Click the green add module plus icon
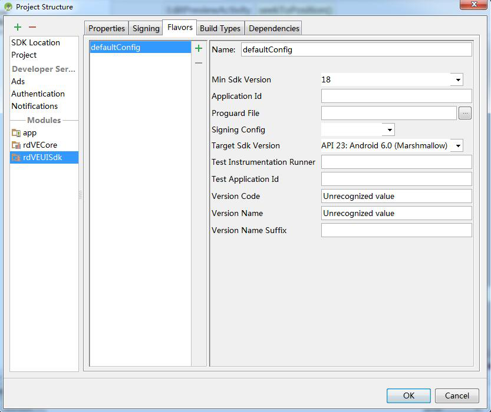This screenshot has height=412, width=491. 18,27
